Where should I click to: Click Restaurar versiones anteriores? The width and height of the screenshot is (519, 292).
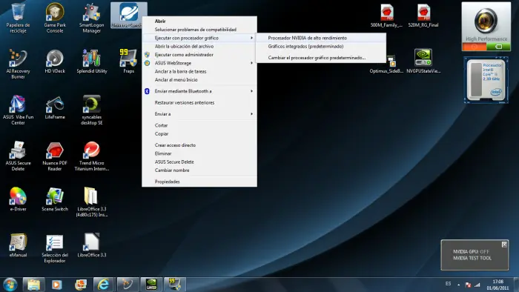199,102
